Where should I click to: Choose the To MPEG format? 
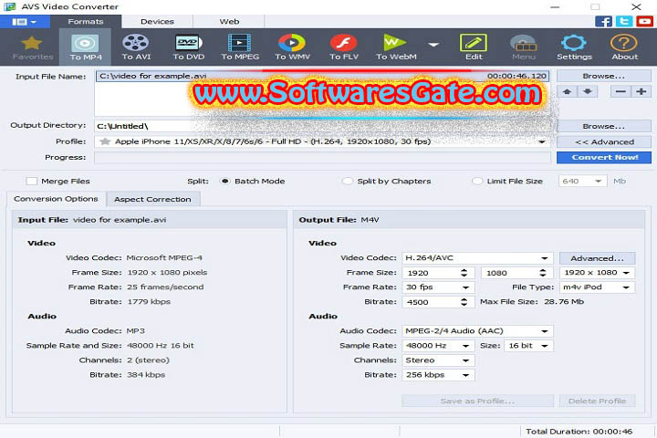[240, 47]
